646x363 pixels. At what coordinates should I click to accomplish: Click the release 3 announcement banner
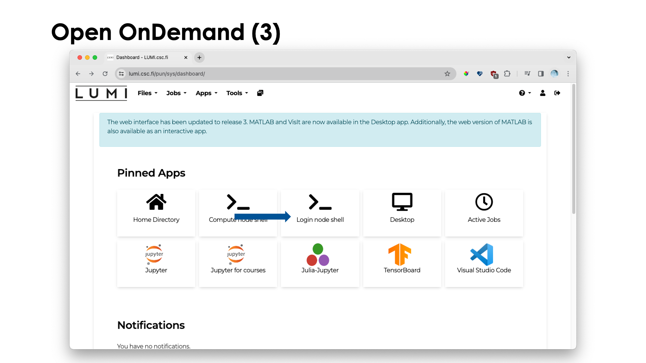[x=320, y=130]
